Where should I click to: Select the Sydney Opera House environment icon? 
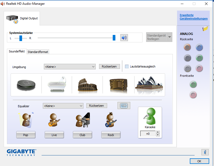coord(149,85)
